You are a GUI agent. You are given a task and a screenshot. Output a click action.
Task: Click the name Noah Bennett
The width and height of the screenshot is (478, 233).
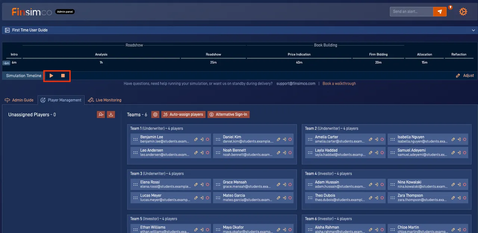click(x=235, y=150)
